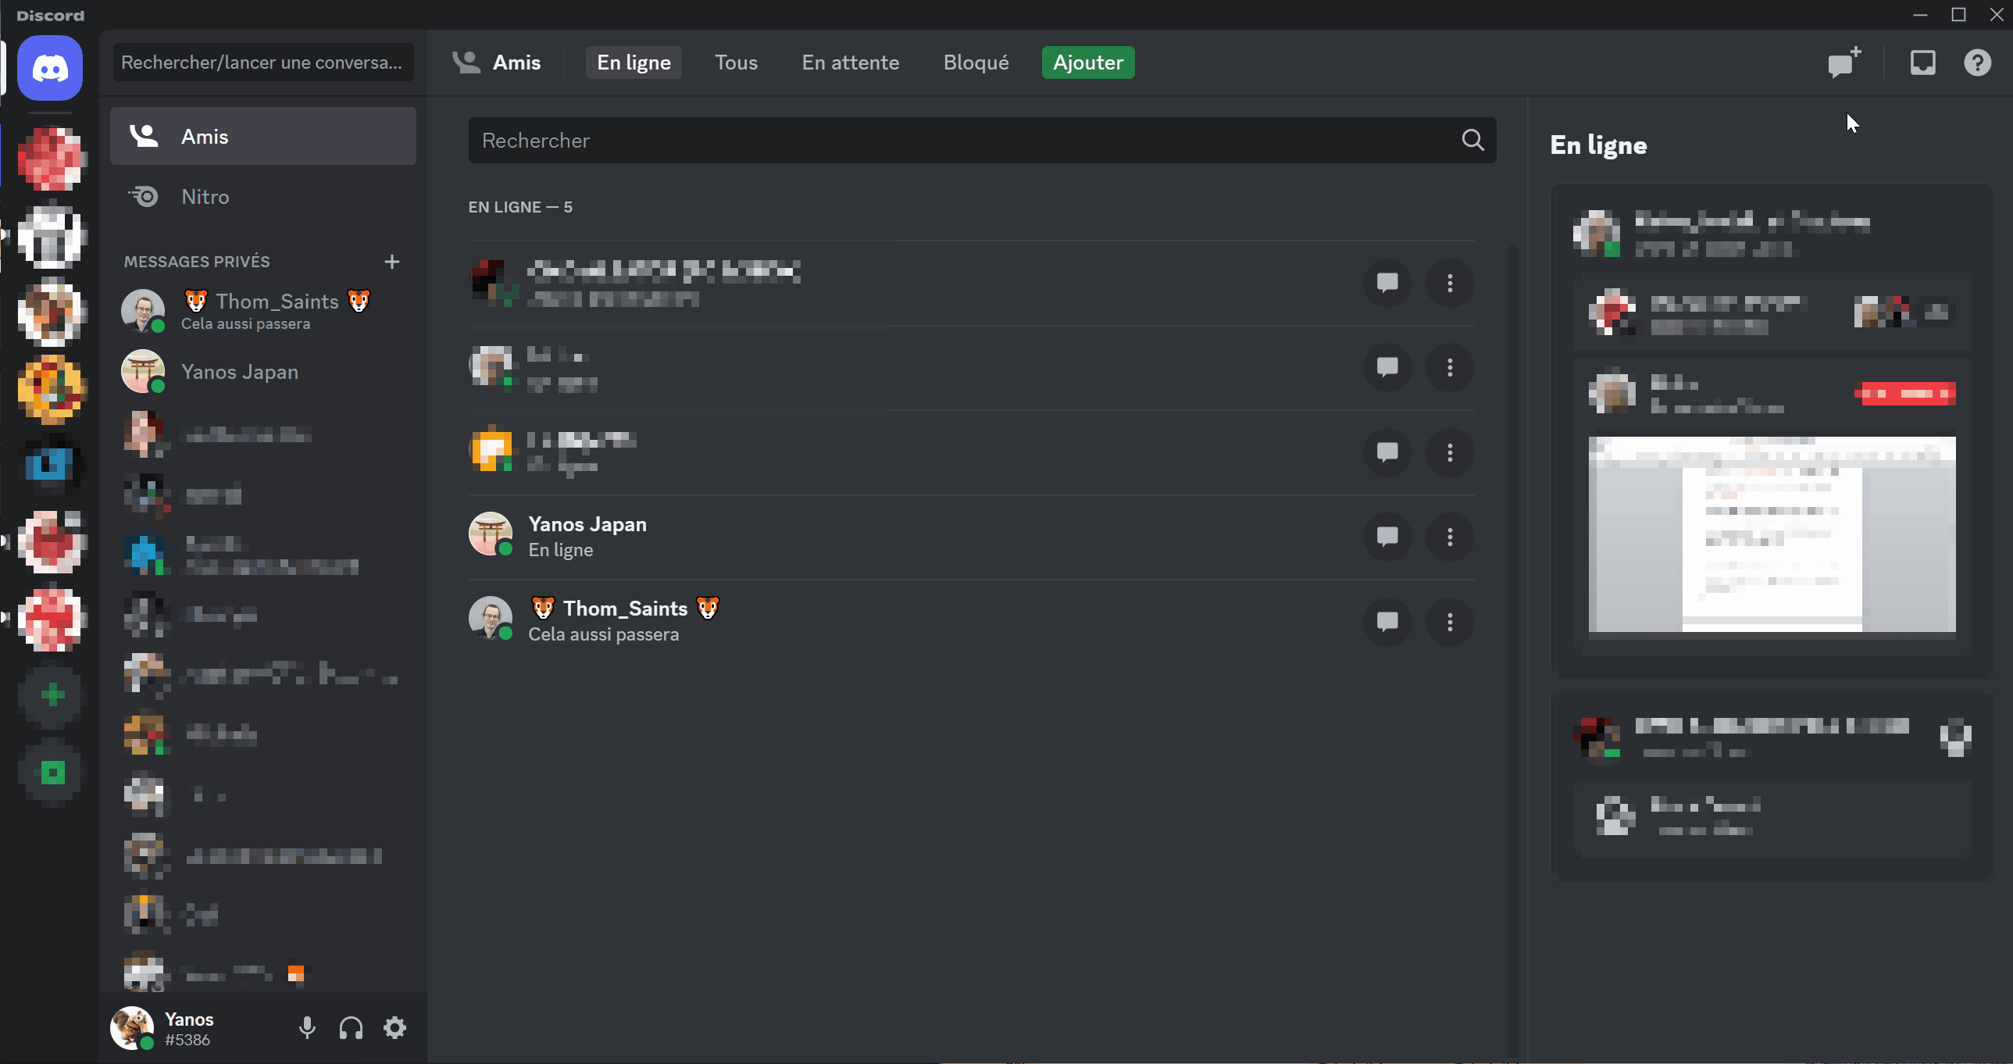The height and width of the screenshot is (1064, 2013).
Task: Click the Yanos #5386 username panel
Action: tap(189, 1029)
